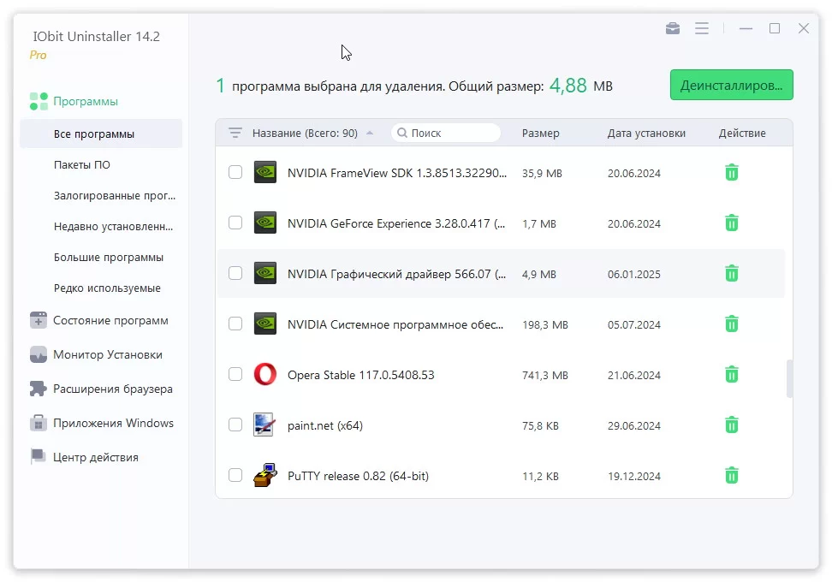Click the 741,3 MB size value
Image resolution: width=832 pixels, height=582 pixels.
(x=545, y=375)
